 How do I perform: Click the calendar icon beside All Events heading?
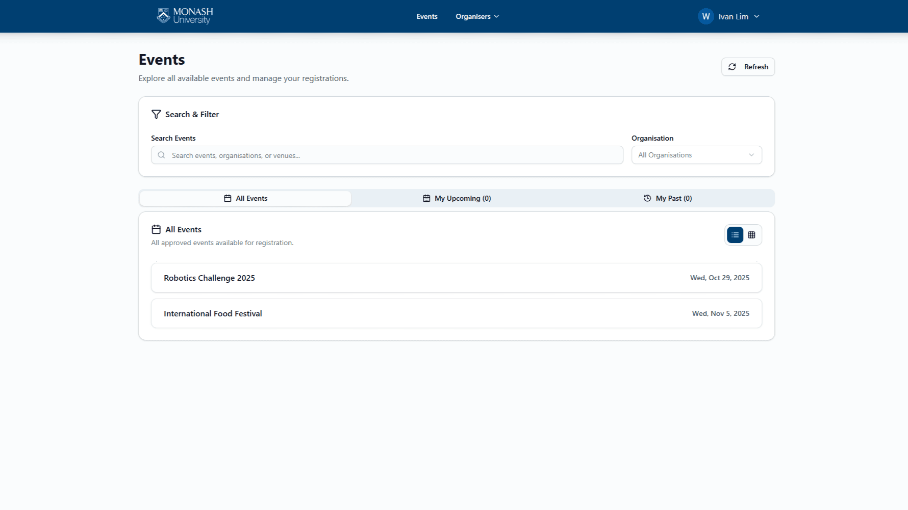[x=156, y=230]
